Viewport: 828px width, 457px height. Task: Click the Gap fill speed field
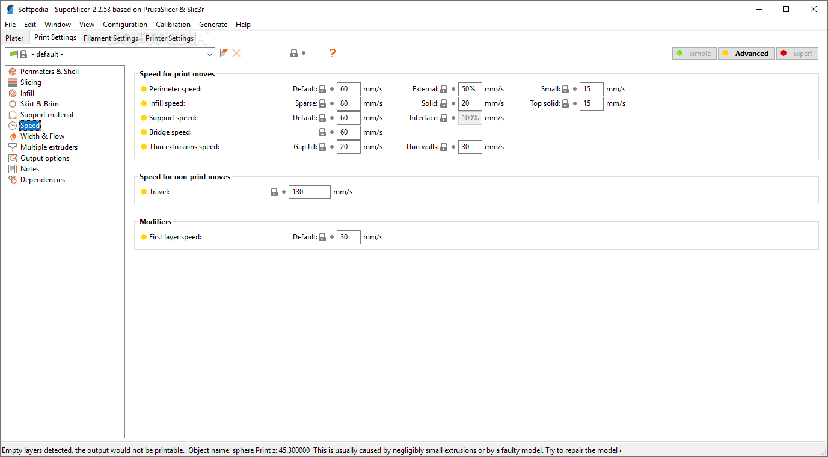[x=349, y=147]
